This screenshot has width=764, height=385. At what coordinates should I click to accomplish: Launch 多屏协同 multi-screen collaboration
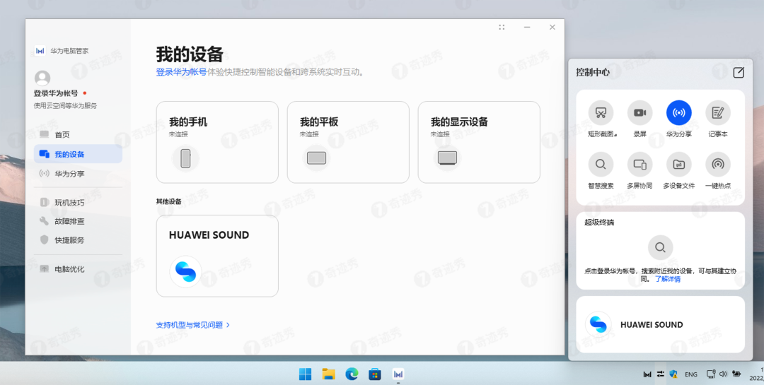639,164
